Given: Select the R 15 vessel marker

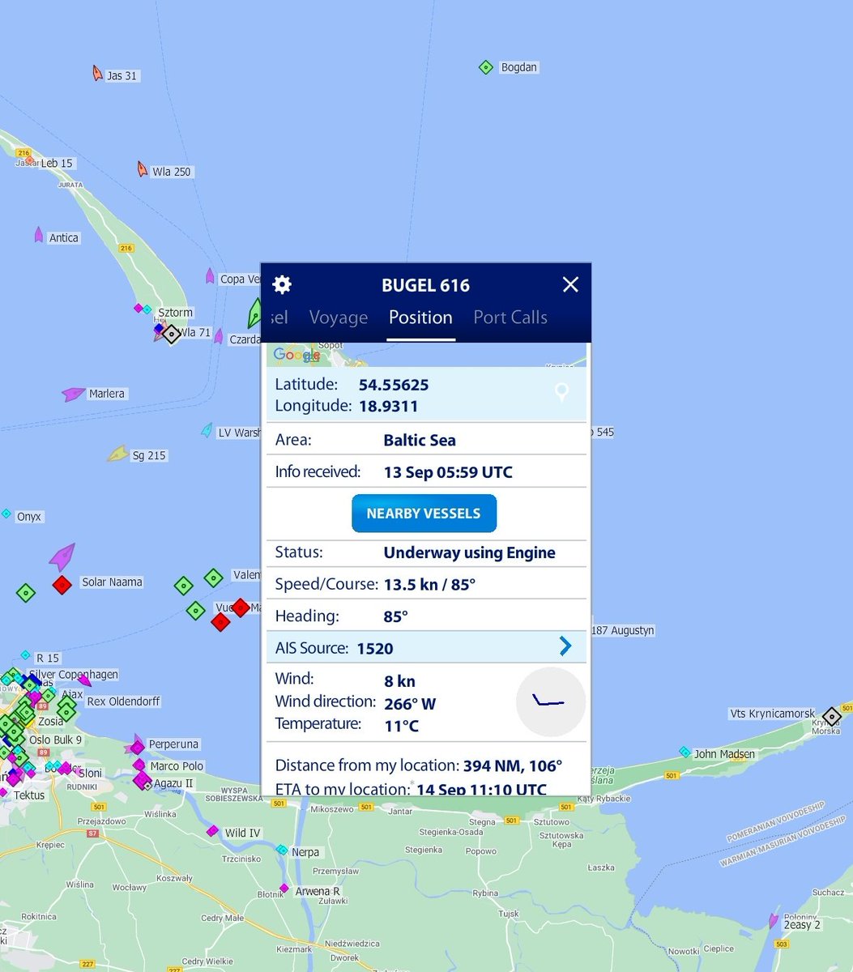Looking at the screenshot, I should point(26,655).
